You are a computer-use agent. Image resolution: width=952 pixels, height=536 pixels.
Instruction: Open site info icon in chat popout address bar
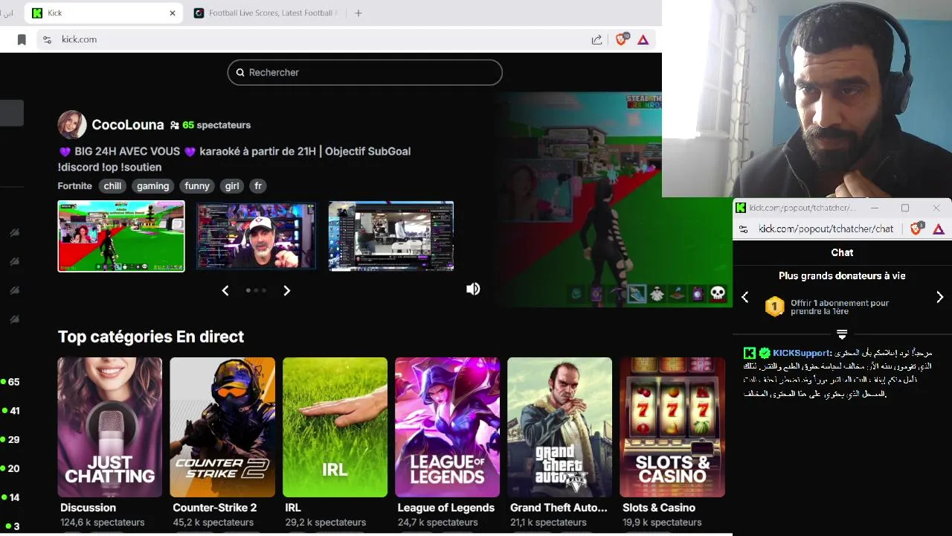click(x=744, y=229)
